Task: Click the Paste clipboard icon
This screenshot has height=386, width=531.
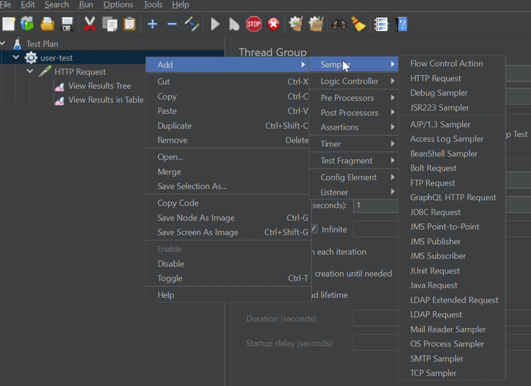Action: (129, 24)
